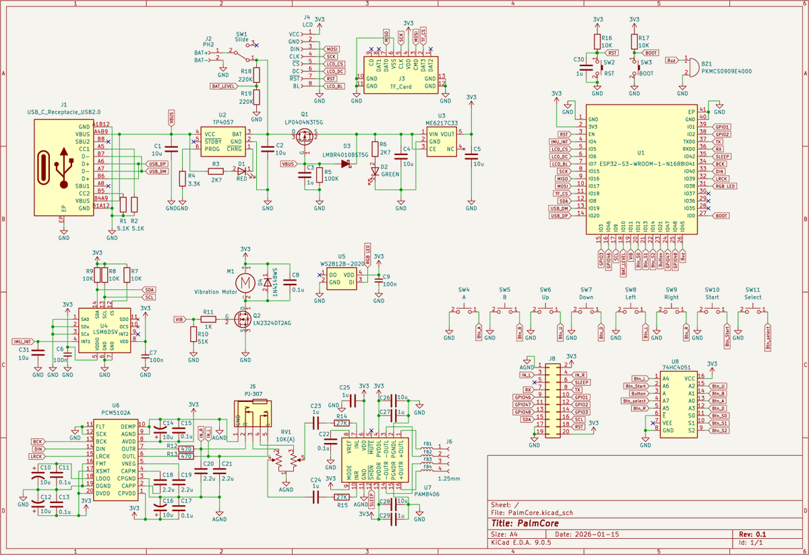809x555 pixels.
Task: Click the 'Size: A4' field
Action: click(x=506, y=534)
